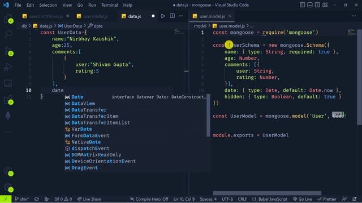
Task: Change end of line sequence CRLF
Action: 243,199
